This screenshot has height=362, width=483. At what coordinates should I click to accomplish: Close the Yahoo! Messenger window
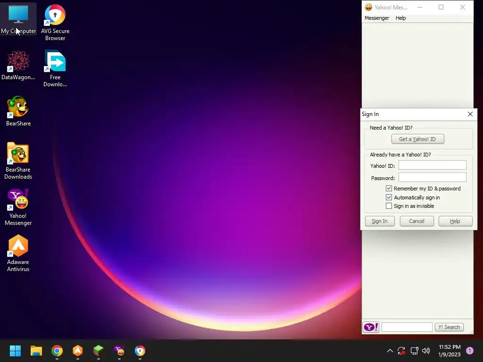pos(462,7)
